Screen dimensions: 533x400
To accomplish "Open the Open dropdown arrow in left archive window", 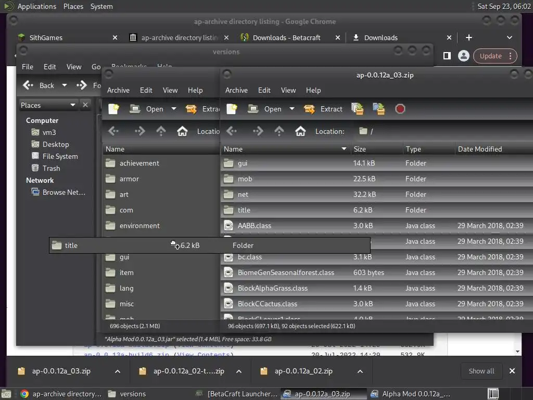I will coord(174,109).
